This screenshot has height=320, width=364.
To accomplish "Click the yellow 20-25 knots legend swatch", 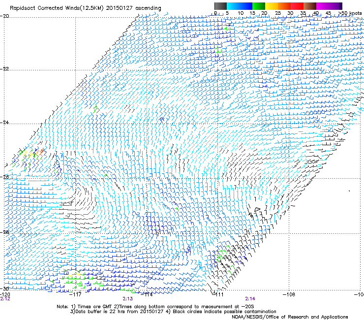I will pyautogui.click(x=272, y=6).
